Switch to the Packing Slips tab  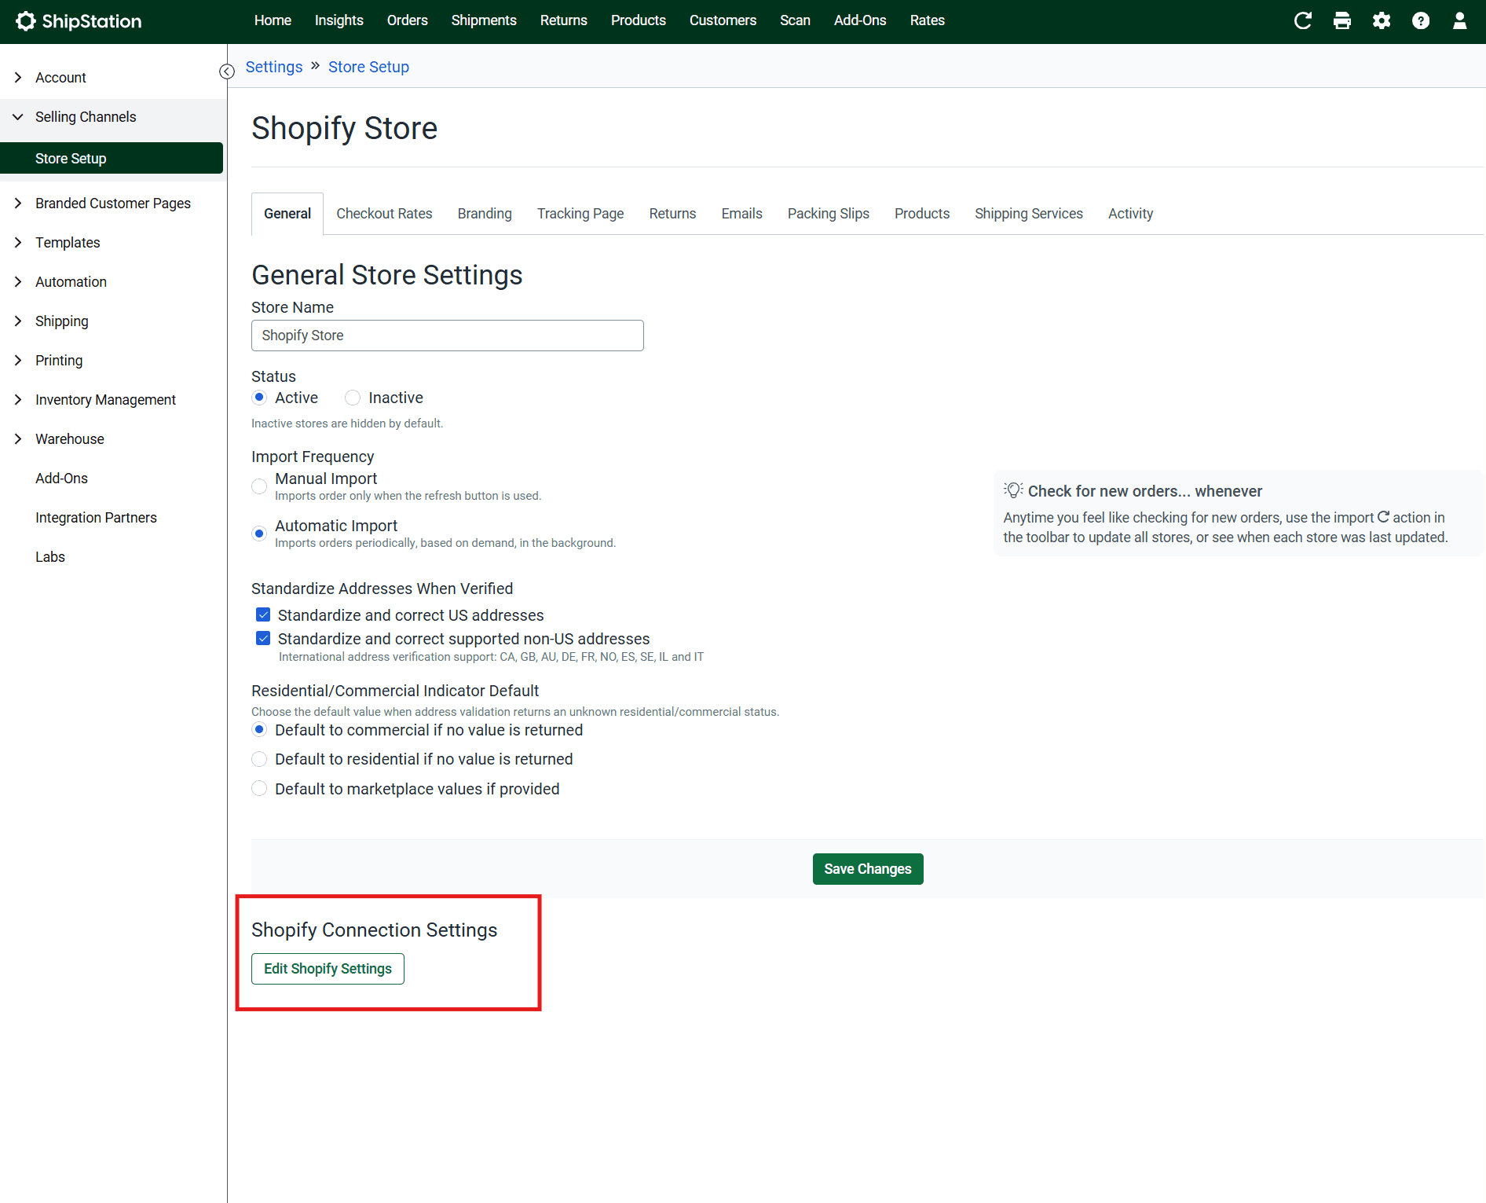point(829,214)
